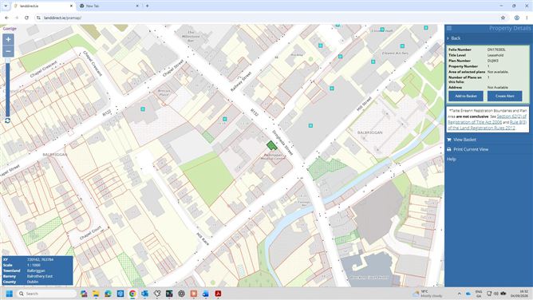The image size is (533, 300).
Task: Switch to the New Tab browser tab
Action: [109, 6]
